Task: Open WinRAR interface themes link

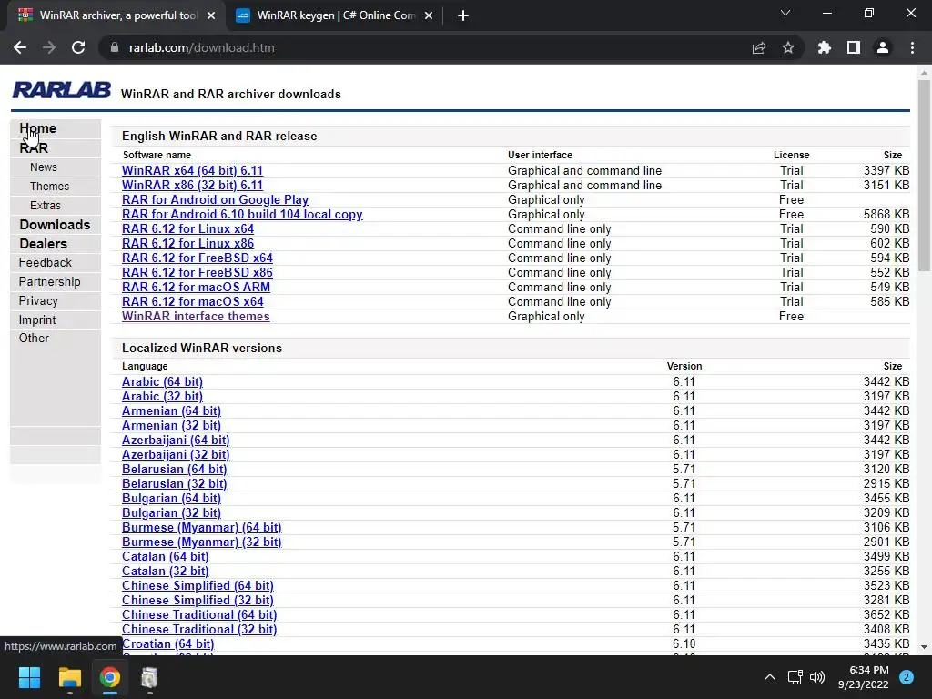Action: pyautogui.click(x=196, y=316)
